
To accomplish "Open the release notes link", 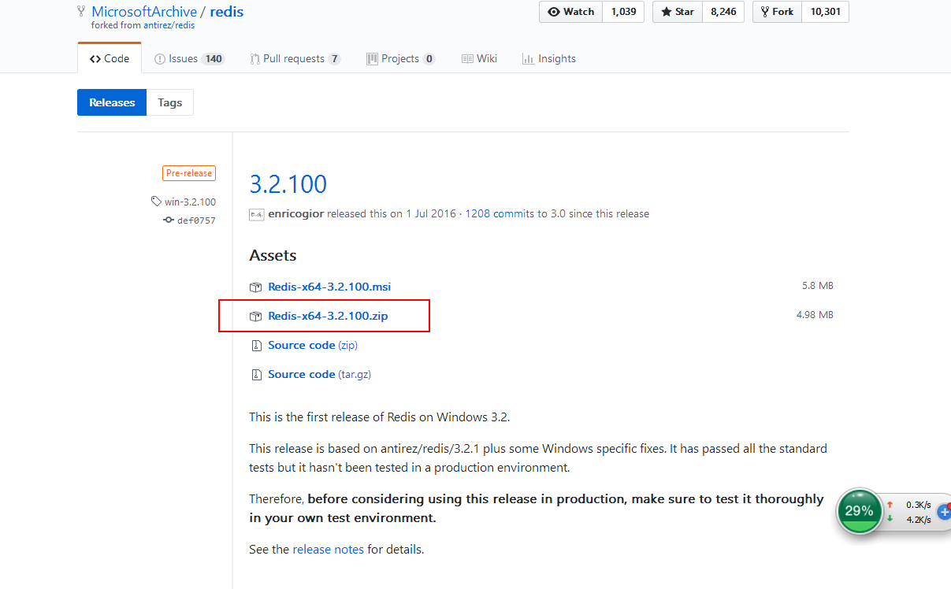I will coord(329,550).
